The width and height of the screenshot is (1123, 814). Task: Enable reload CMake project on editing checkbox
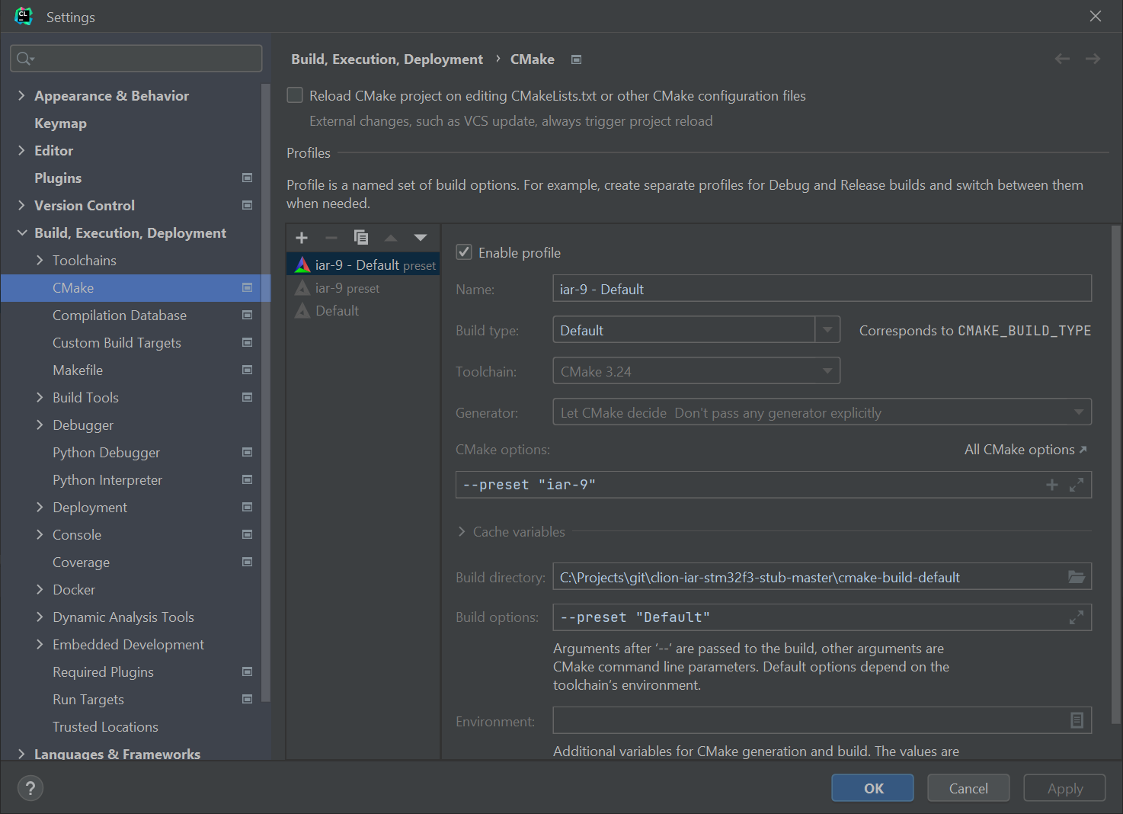tap(295, 95)
